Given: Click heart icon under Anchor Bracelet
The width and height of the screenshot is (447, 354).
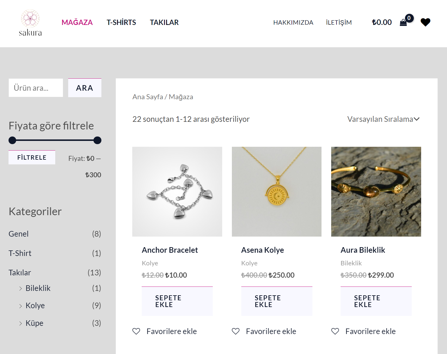Looking at the screenshot, I should point(136,331).
